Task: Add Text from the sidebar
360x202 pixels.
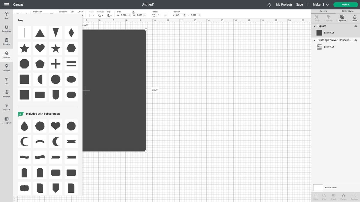Action: click(7, 81)
